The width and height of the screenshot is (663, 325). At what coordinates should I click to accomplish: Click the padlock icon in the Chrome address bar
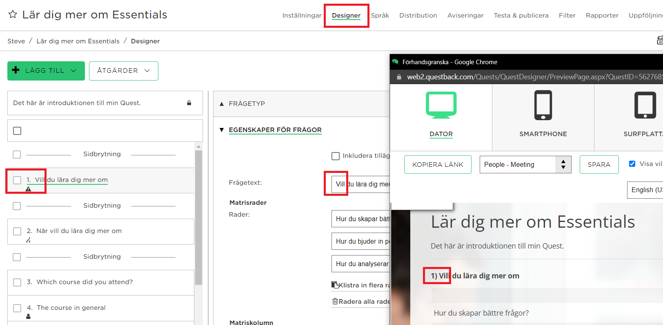tap(399, 77)
